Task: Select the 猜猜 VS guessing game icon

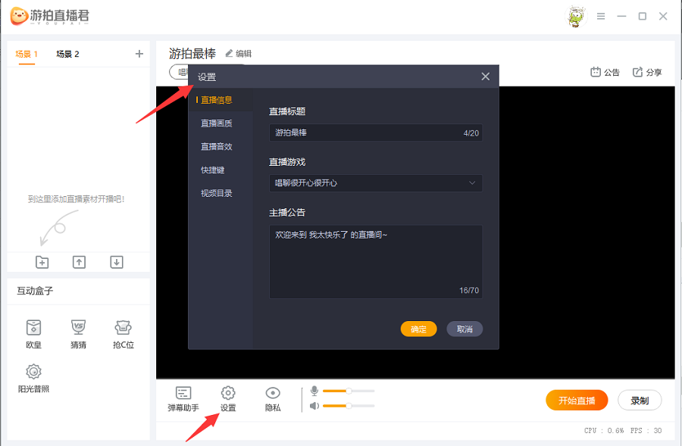Action: coord(78,333)
